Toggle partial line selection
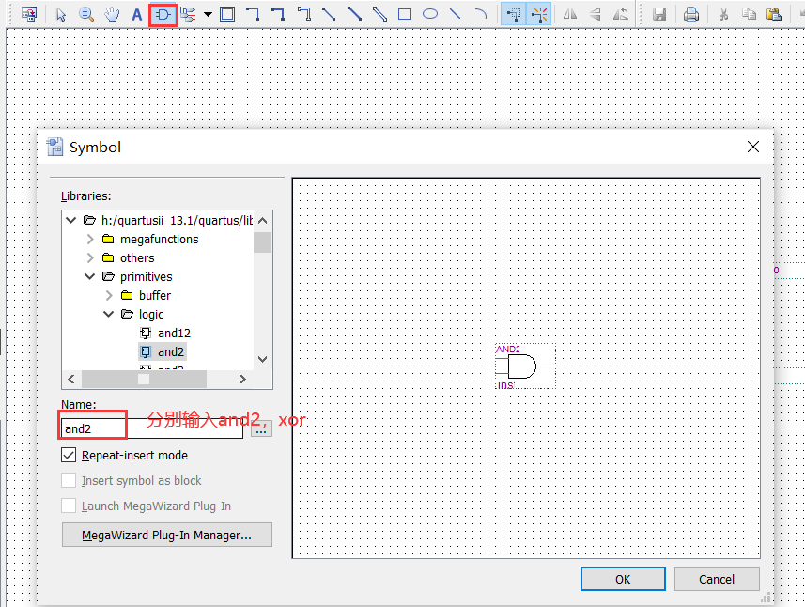The height and width of the screenshot is (607, 805). (514, 14)
